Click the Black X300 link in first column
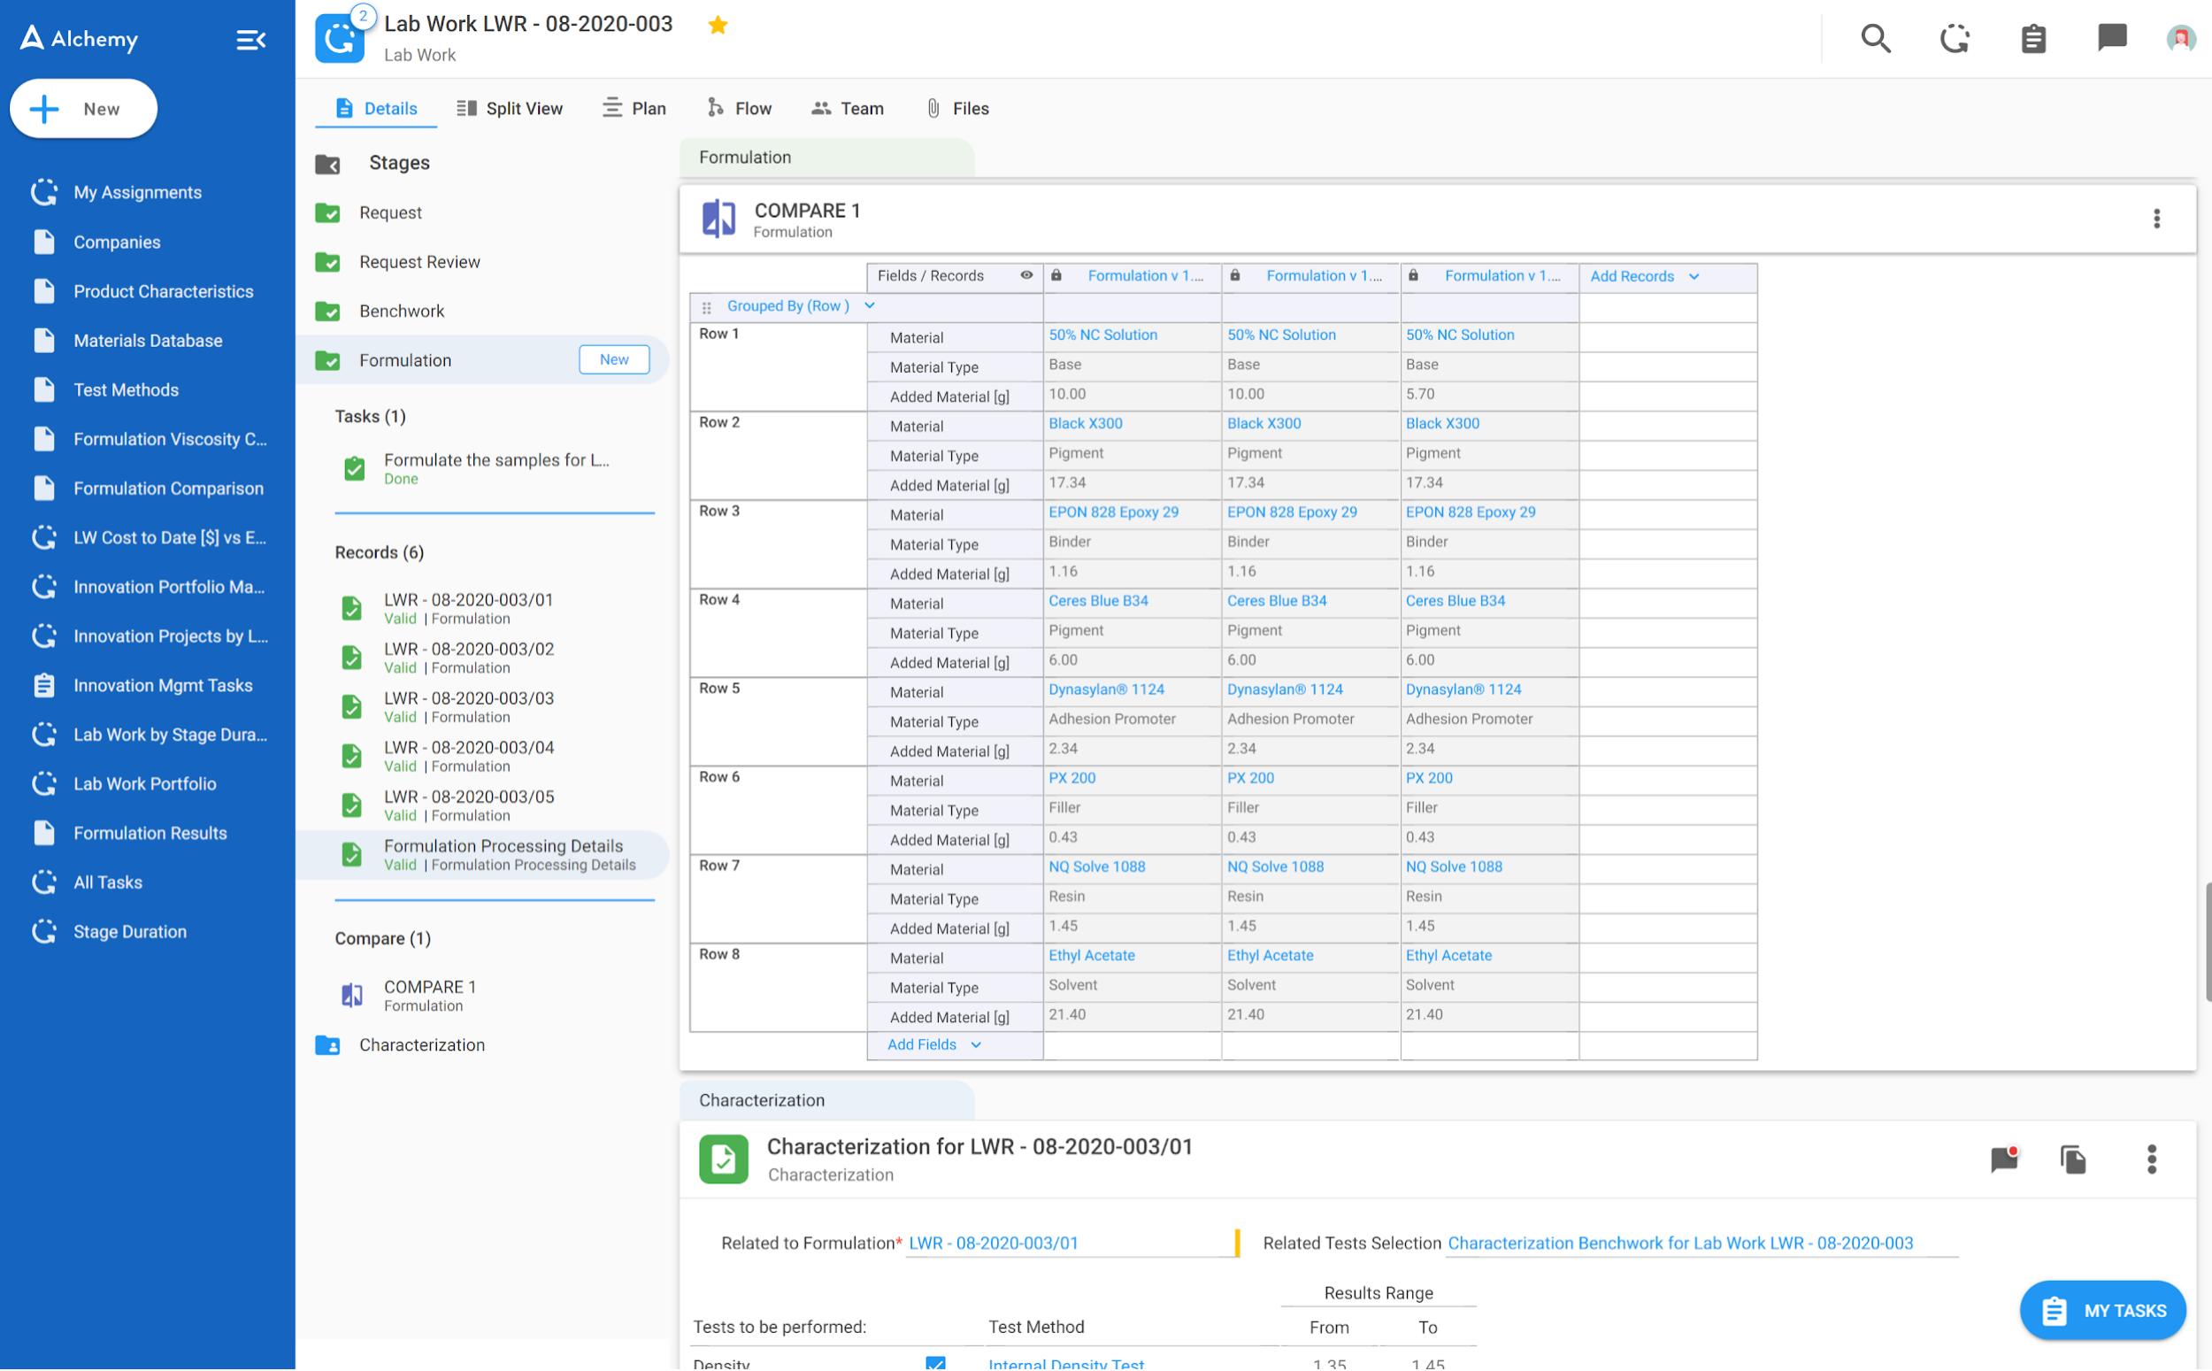 [x=1085, y=423]
